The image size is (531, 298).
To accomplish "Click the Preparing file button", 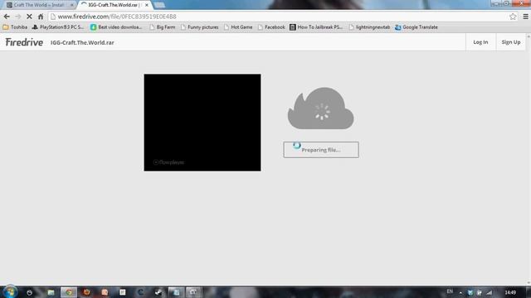I will (321, 150).
